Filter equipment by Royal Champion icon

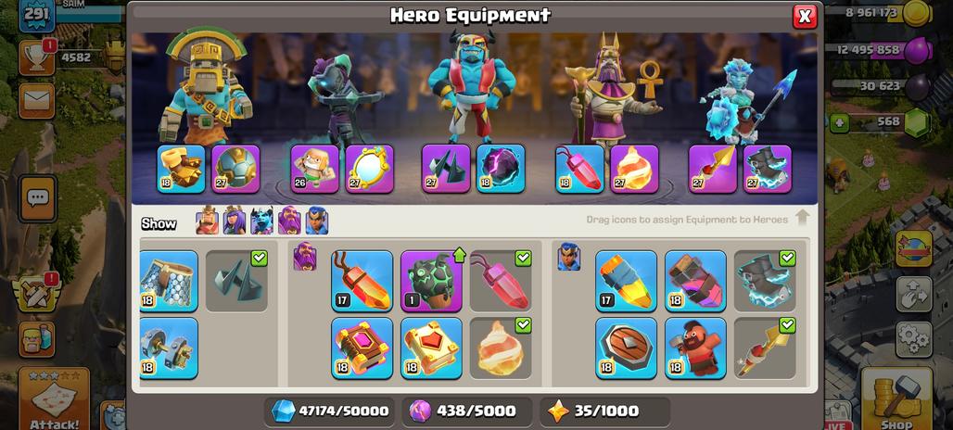(x=317, y=221)
